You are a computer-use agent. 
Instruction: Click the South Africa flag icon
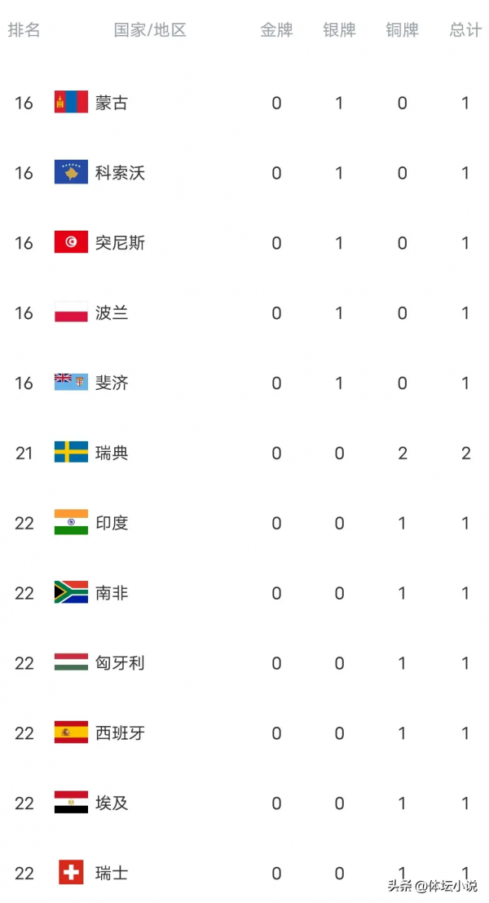[x=71, y=593]
